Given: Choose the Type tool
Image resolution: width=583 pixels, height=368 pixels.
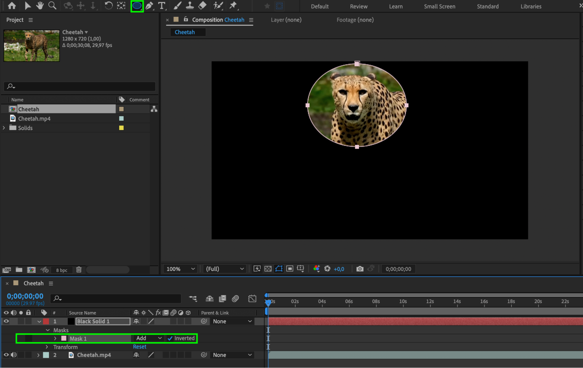Looking at the screenshot, I should pyautogui.click(x=161, y=6).
